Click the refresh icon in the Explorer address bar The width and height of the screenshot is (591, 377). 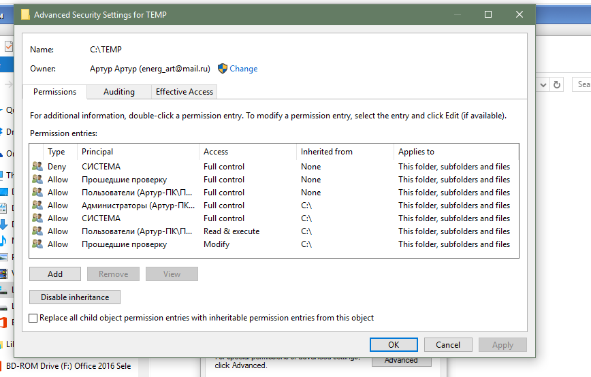[x=557, y=84]
